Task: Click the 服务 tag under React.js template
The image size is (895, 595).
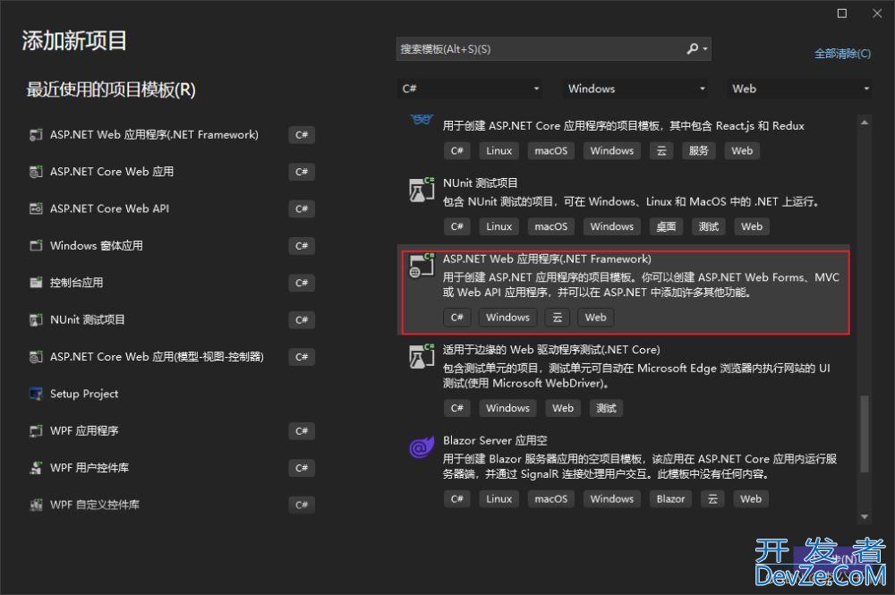Action: (699, 150)
